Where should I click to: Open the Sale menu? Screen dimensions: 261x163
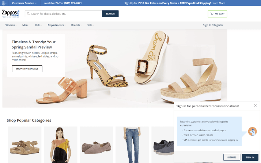tap(91, 25)
